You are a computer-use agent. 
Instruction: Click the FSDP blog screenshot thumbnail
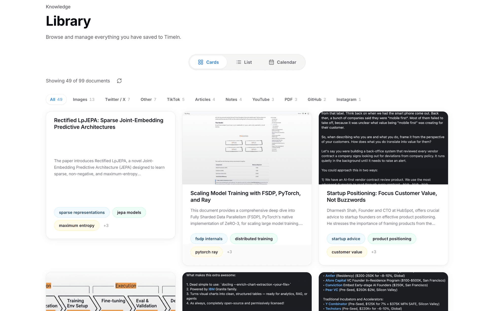pos(247,148)
